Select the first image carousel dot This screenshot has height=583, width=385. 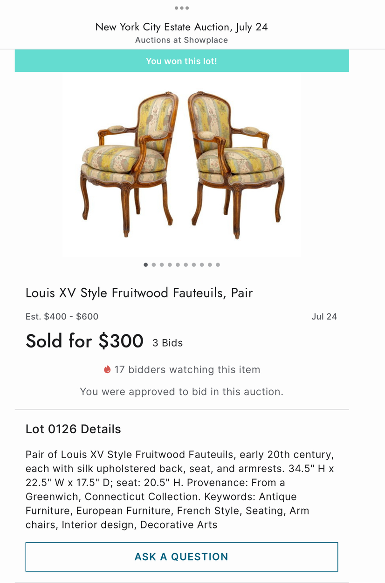pos(146,265)
